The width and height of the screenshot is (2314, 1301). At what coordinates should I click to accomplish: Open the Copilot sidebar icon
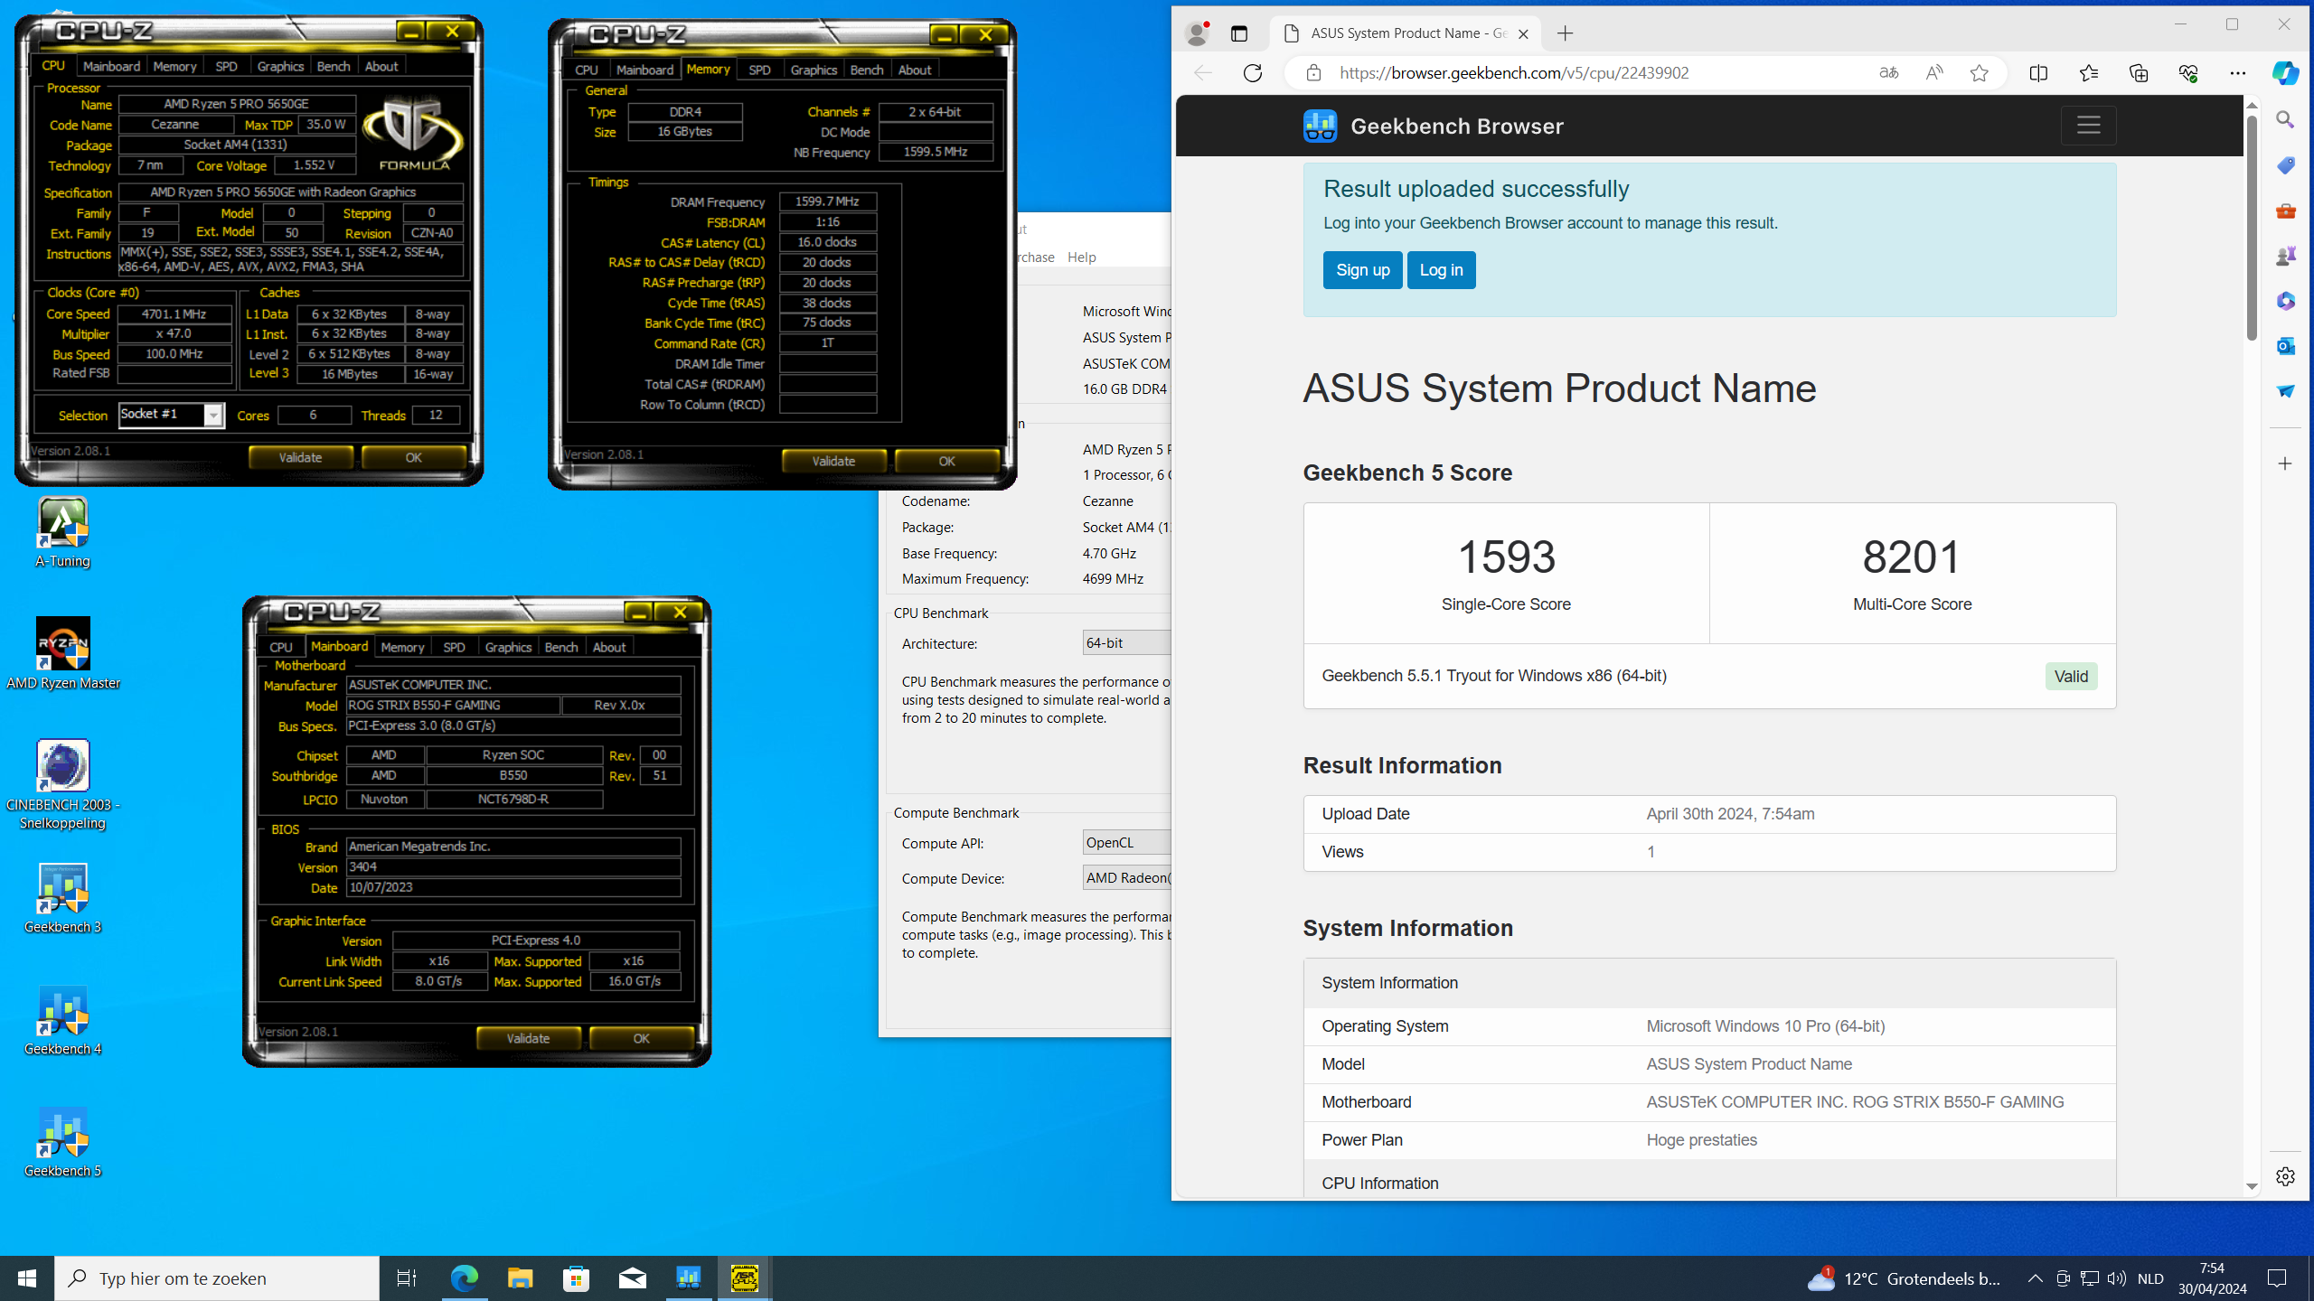(2285, 73)
